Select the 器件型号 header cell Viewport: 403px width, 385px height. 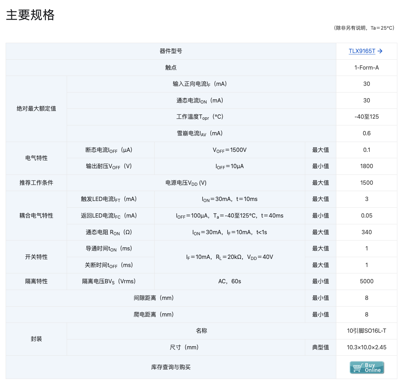coord(171,51)
